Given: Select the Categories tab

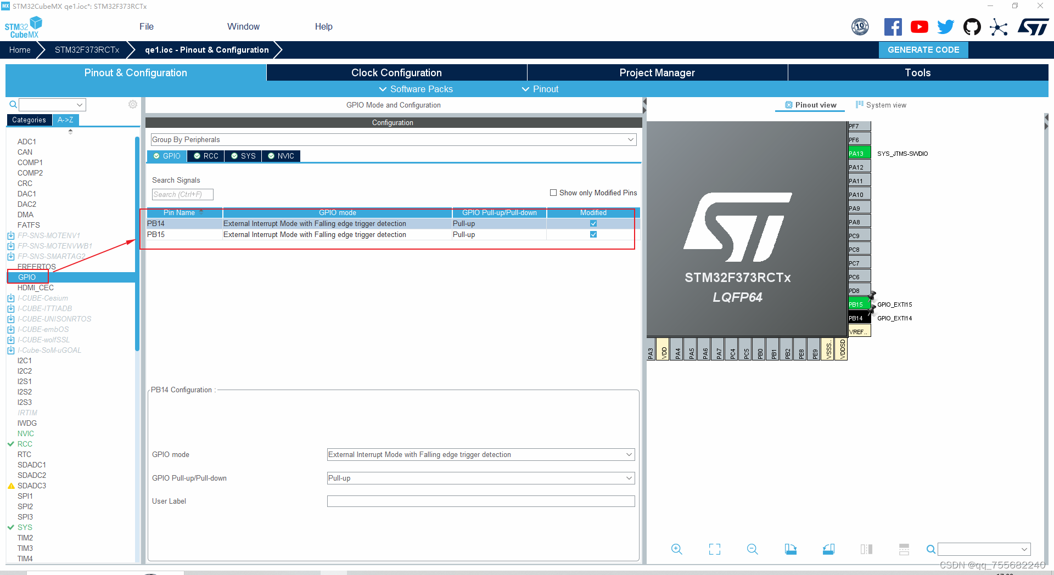Looking at the screenshot, I should click(x=29, y=120).
